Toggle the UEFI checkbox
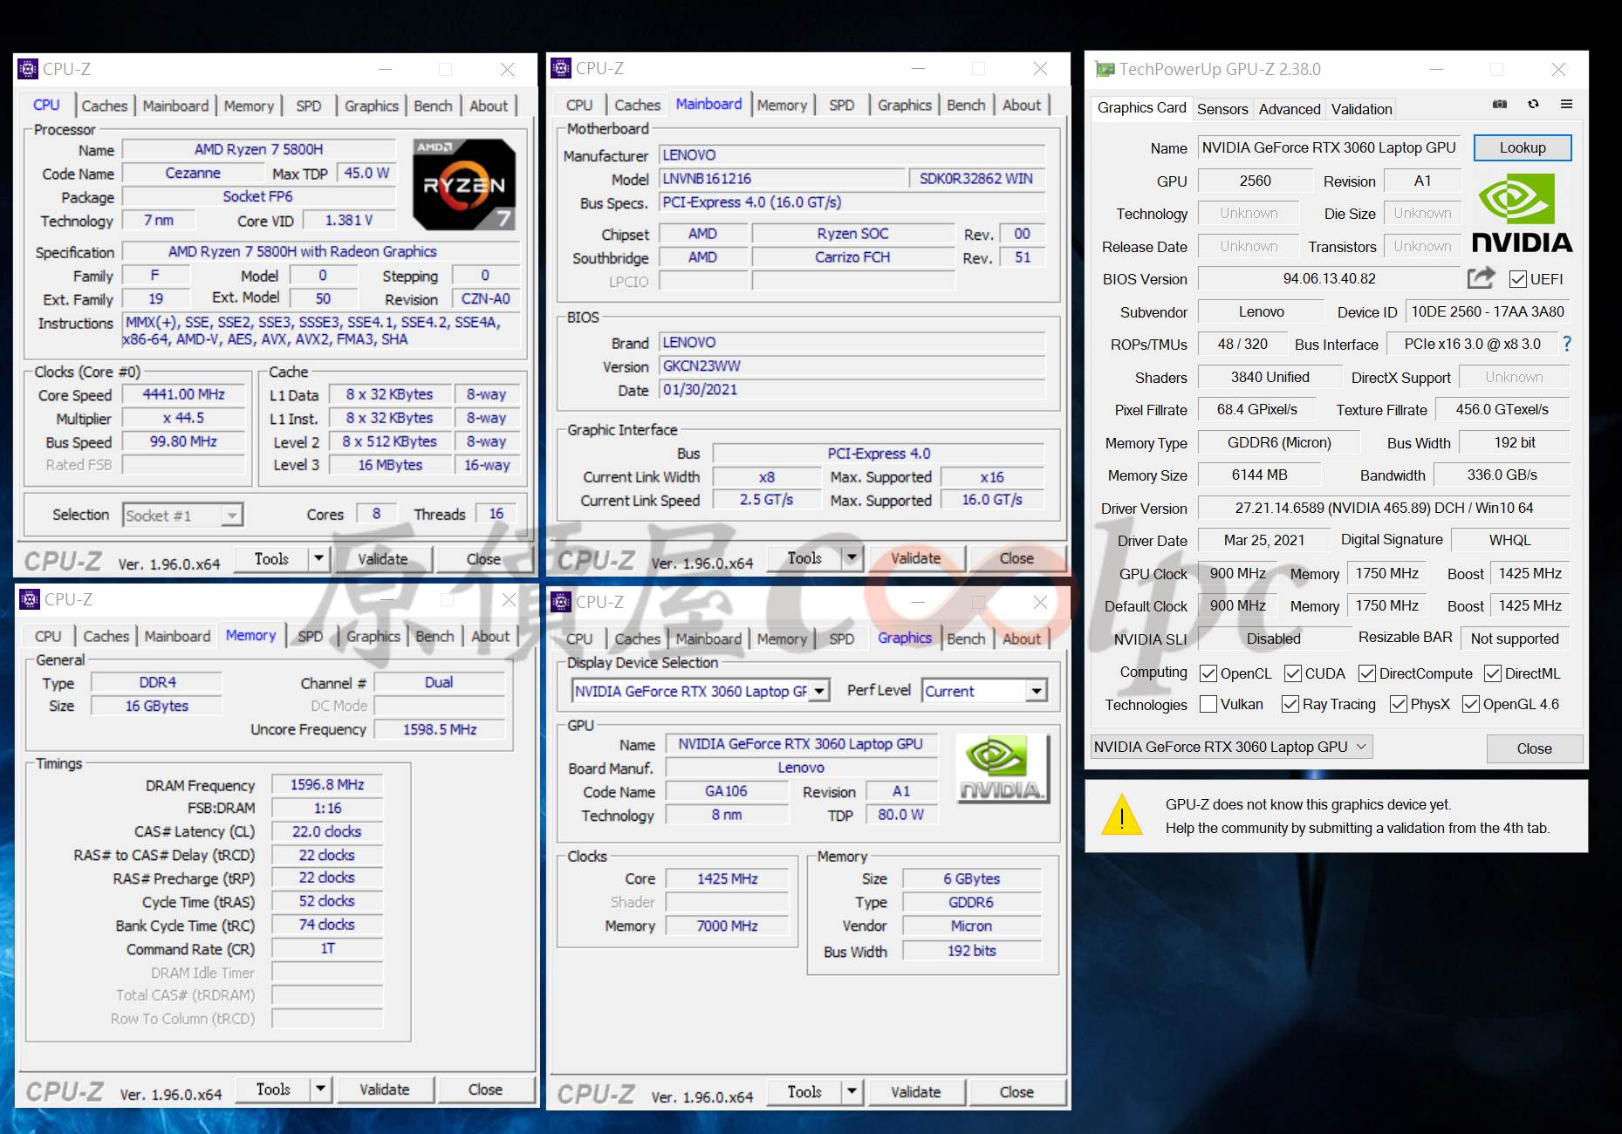This screenshot has width=1622, height=1134. tap(1518, 279)
